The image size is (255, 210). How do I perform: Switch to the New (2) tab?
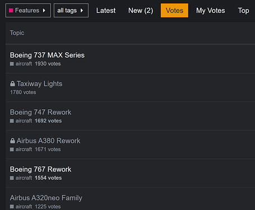click(141, 11)
